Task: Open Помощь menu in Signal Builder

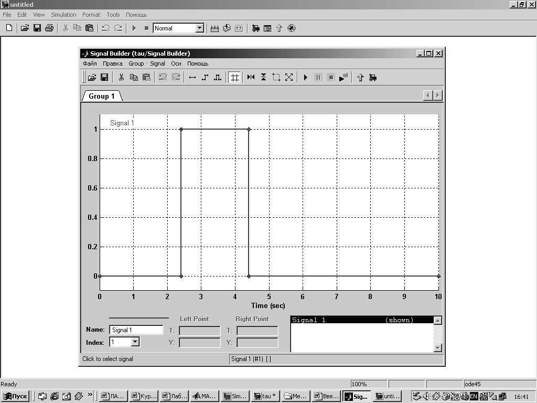Action: click(198, 63)
